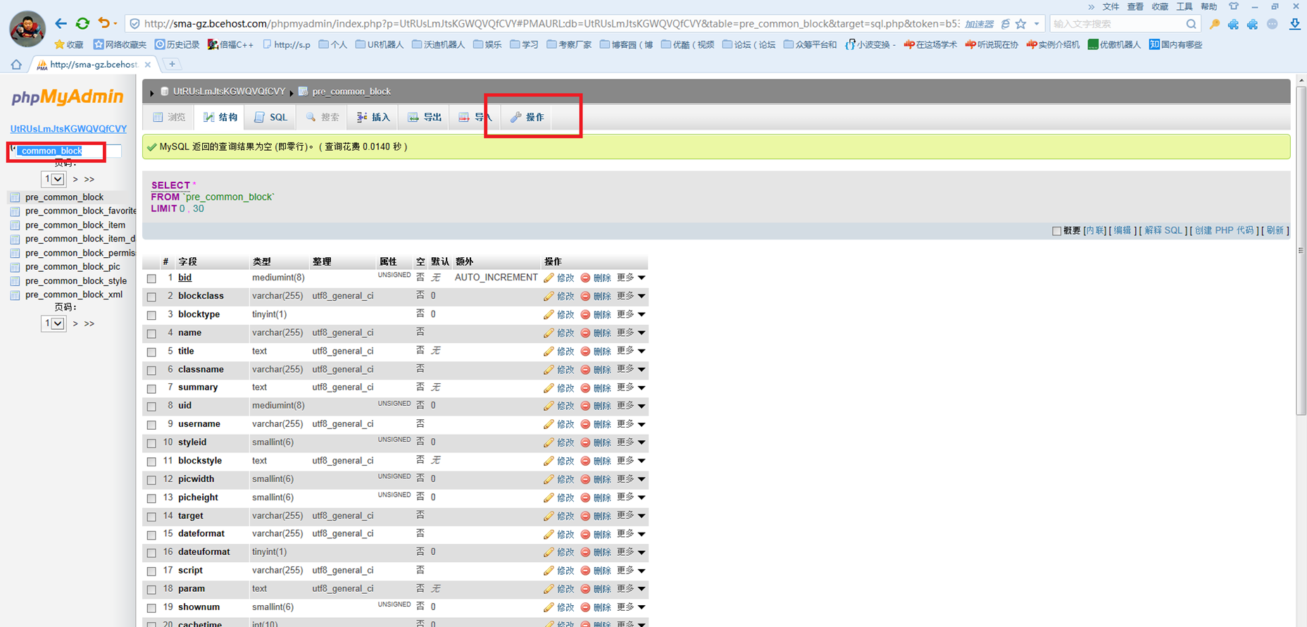
Task: Click the table icon beside pre_common_block_item
Action: point(15,225)
